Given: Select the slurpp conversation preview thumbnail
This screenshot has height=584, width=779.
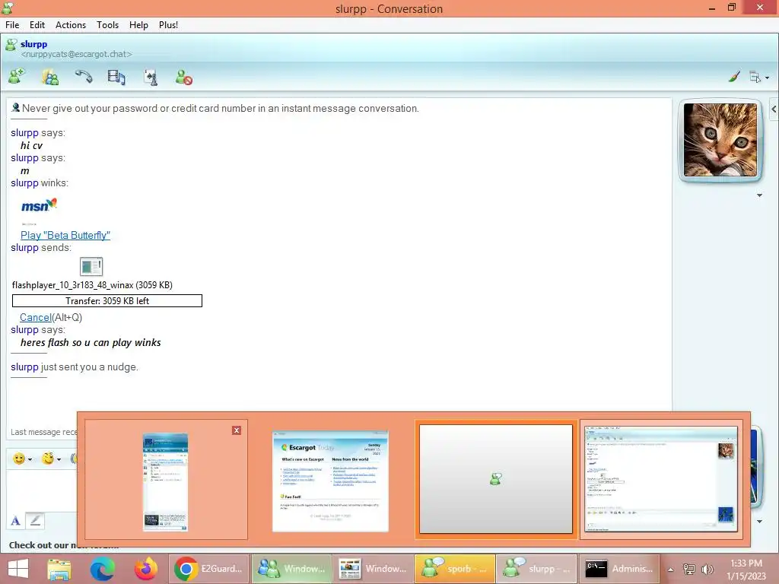Looking at the screenshot, I should [x=661, y=479].
